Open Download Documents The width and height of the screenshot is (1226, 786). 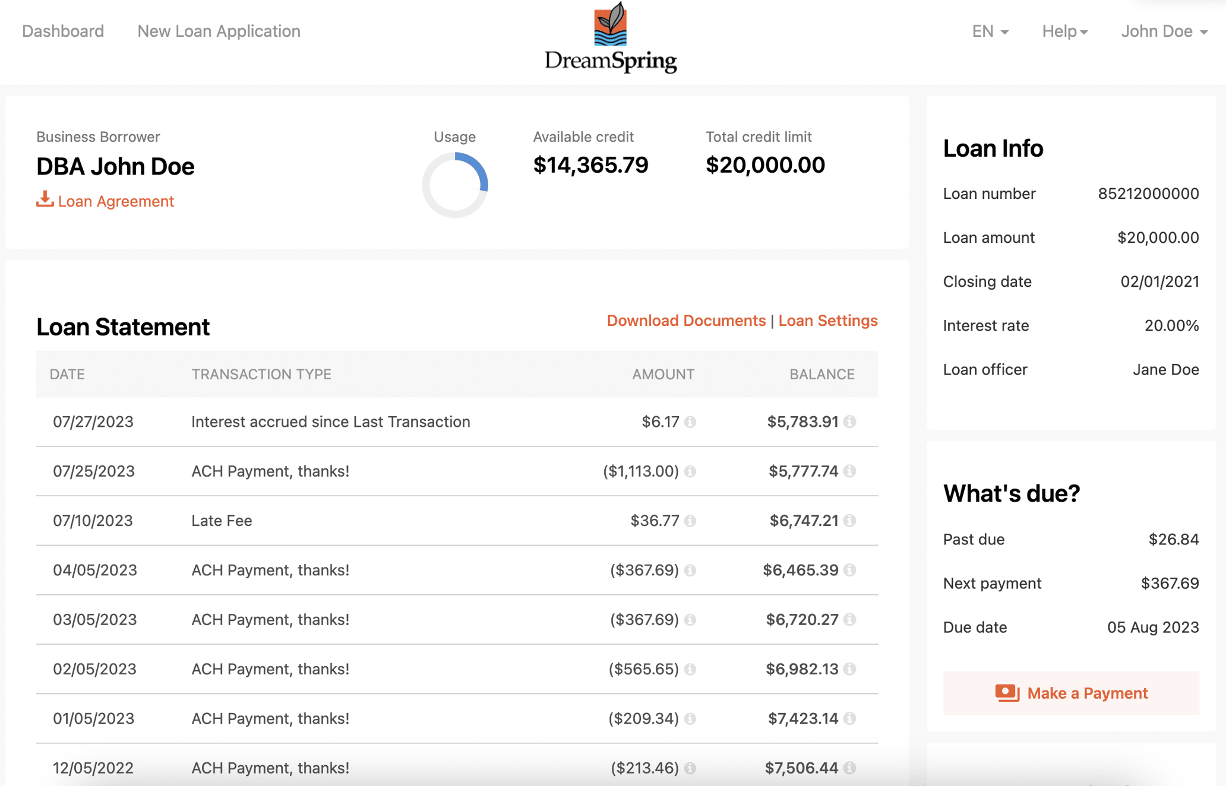(686, 320)
